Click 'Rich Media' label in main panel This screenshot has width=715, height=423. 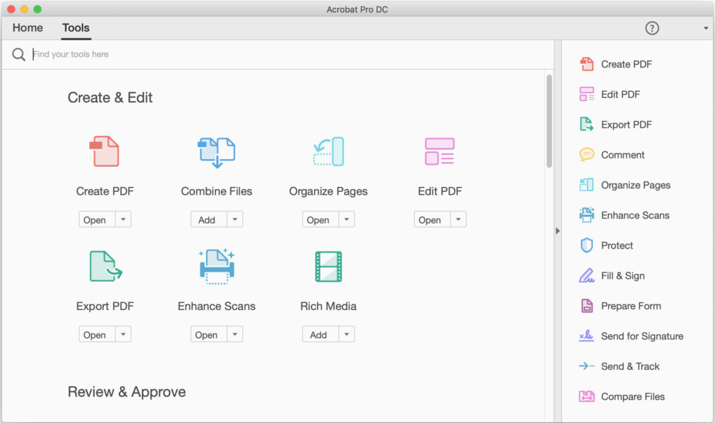(328, 306)
